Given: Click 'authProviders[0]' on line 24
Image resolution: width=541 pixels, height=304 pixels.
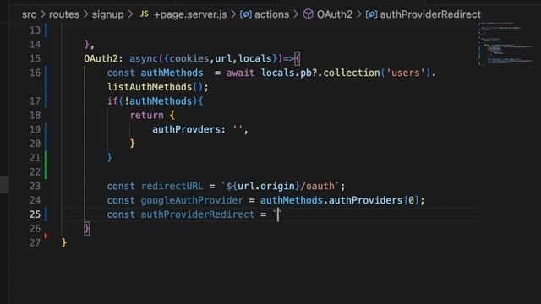Looking at the screenshot, I should pyautogui.click(x=374, y=200).
